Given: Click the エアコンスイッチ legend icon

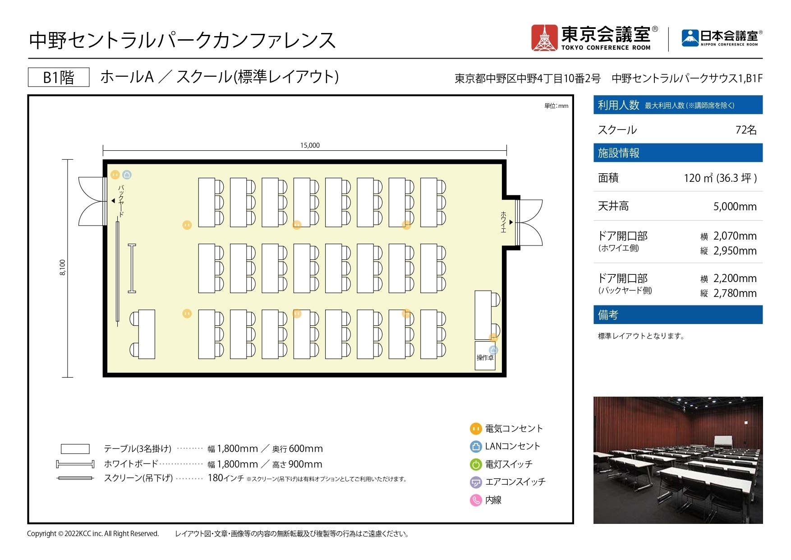Looking at the screenshot, I should click(476, 481).
